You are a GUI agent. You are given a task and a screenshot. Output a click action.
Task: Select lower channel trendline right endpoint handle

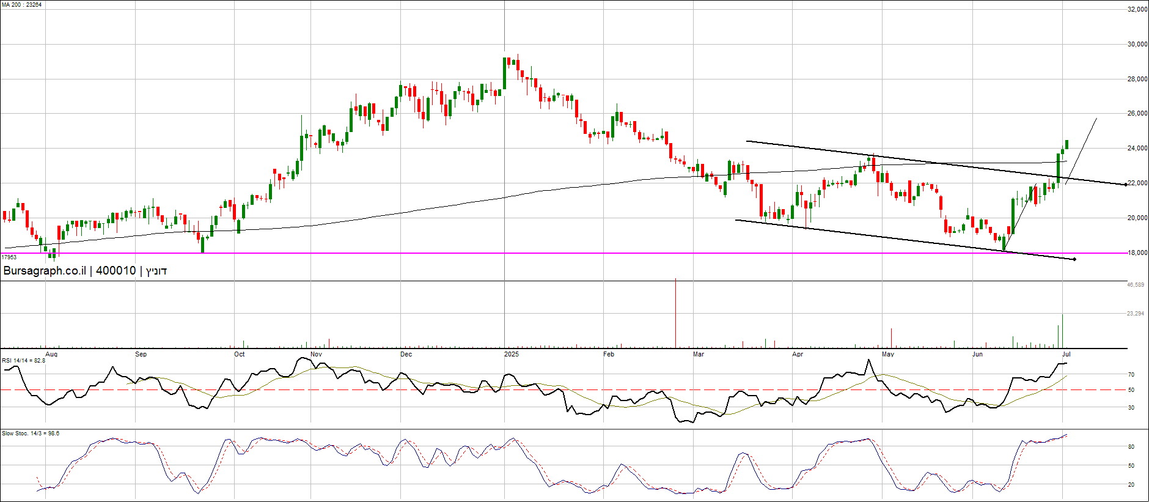pos(1074,259)
